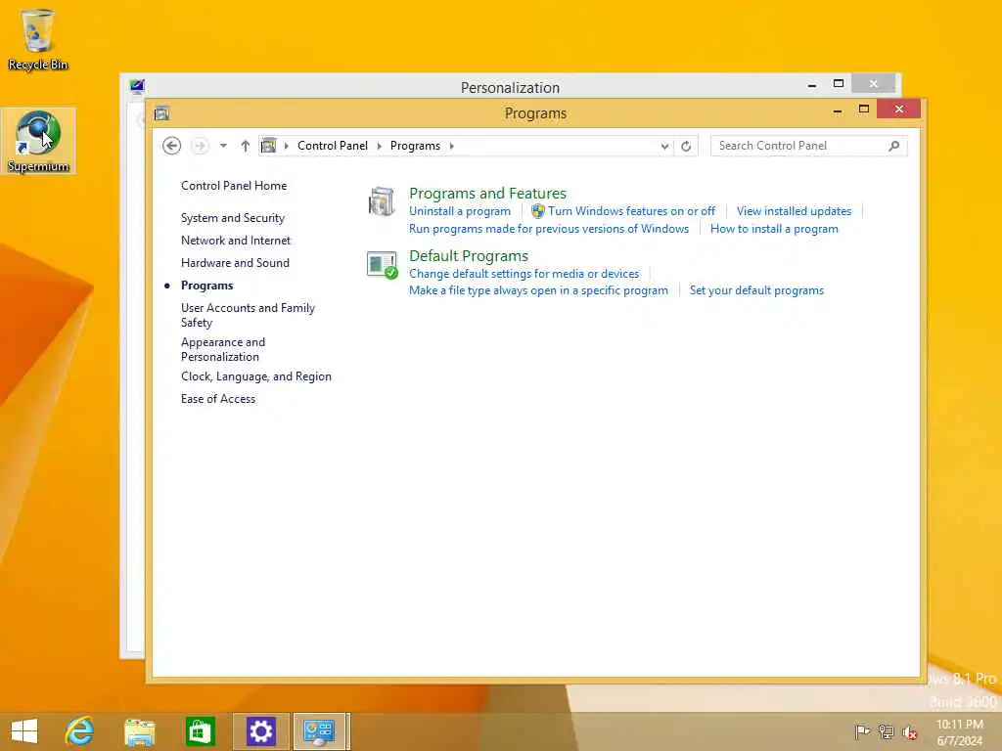Open Set your default programs
1002x751 pixels.
[756, 289]
